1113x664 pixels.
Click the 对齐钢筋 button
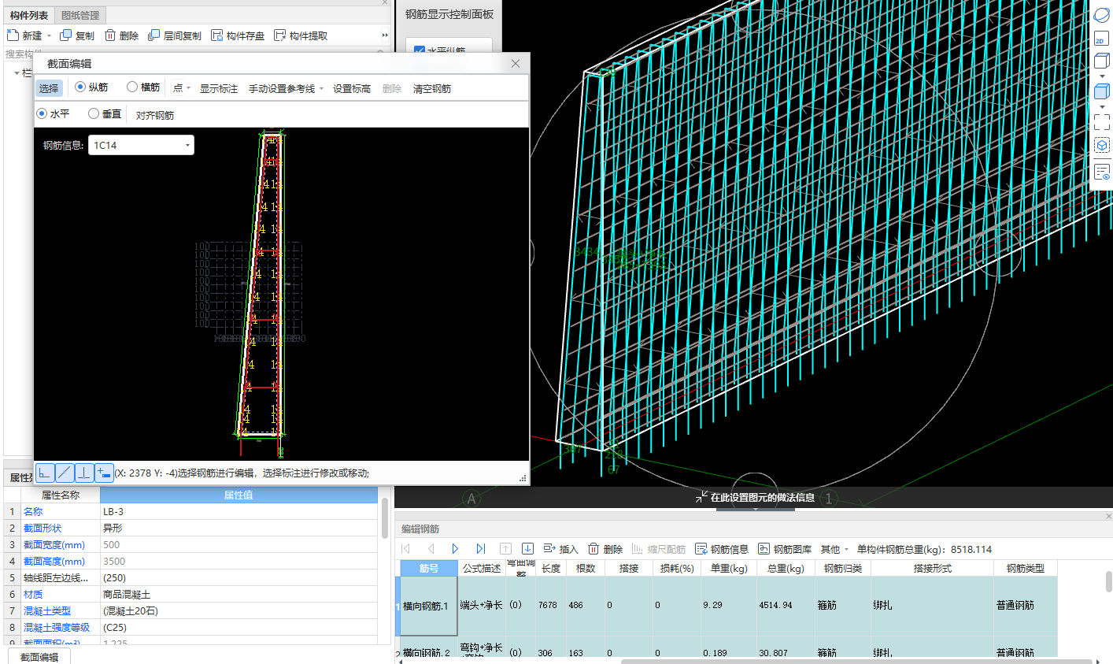[155, 115]
